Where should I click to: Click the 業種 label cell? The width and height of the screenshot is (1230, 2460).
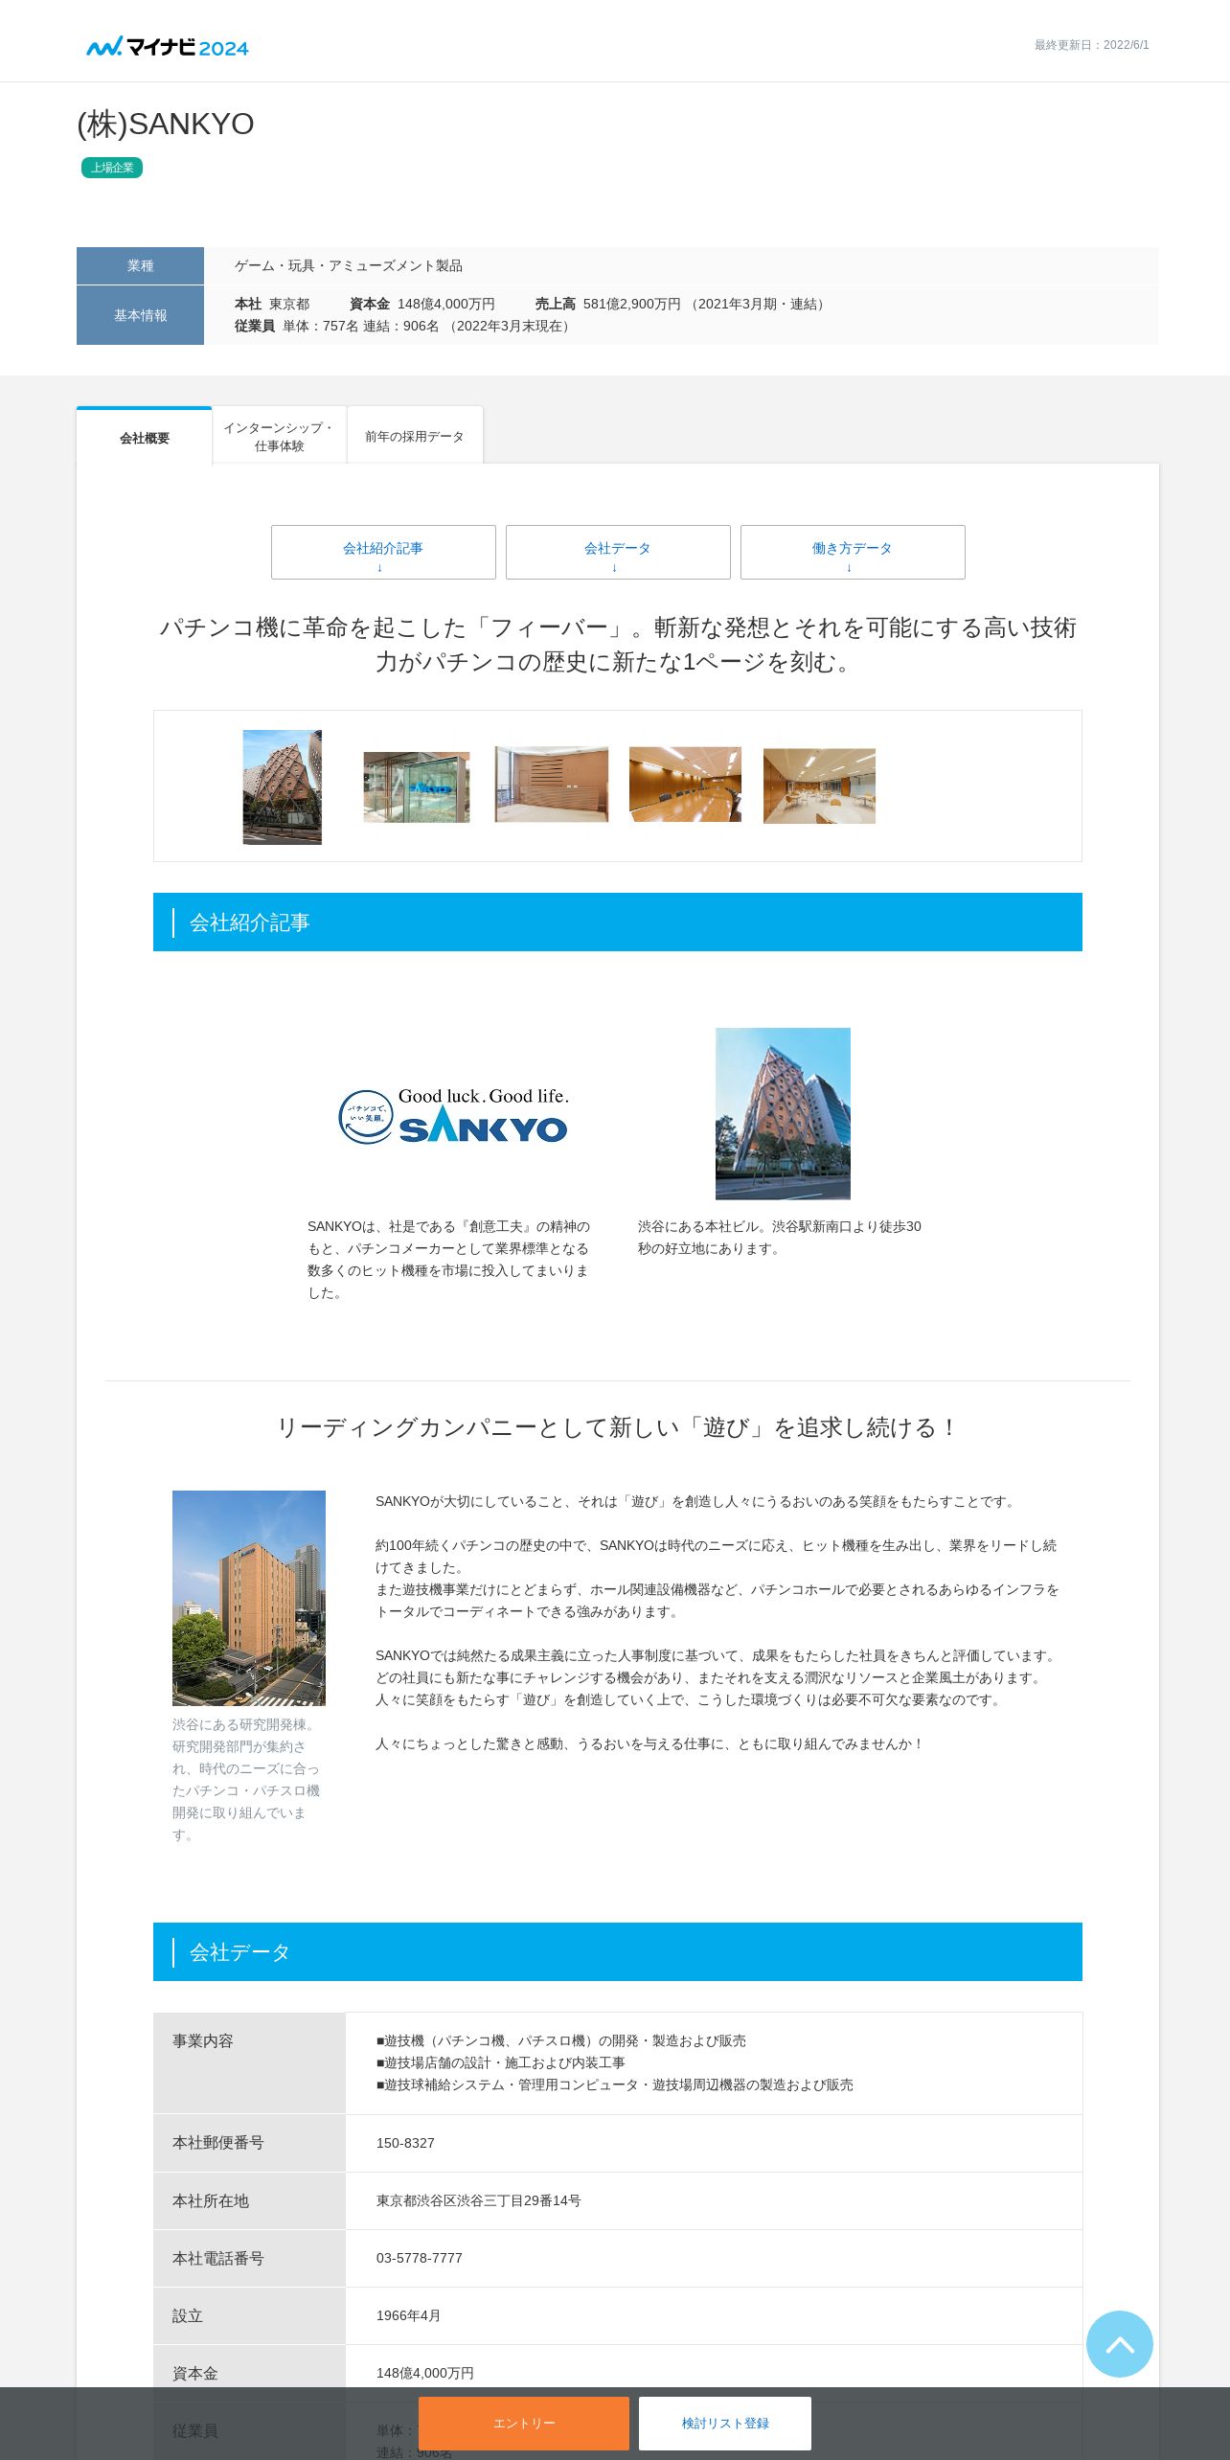click(x=140, y=265)
